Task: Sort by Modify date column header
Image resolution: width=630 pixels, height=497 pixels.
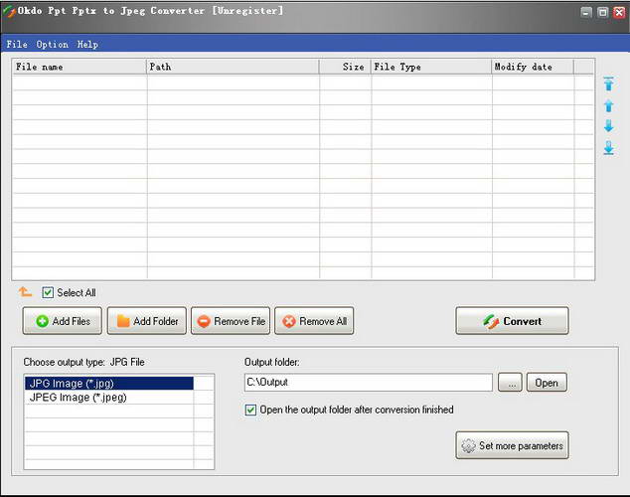Action: coord(533,67)
